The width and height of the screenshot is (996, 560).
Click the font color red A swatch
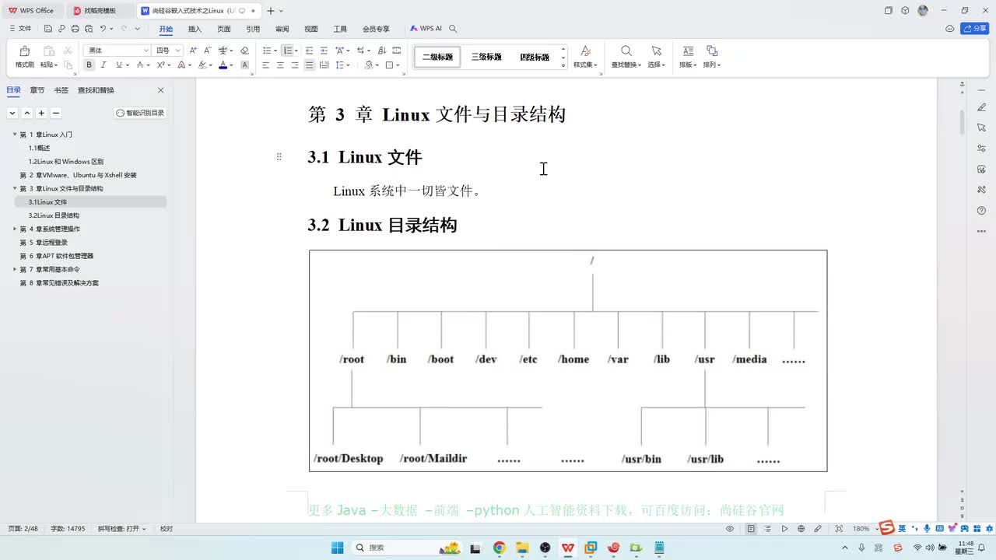(223, 65)
